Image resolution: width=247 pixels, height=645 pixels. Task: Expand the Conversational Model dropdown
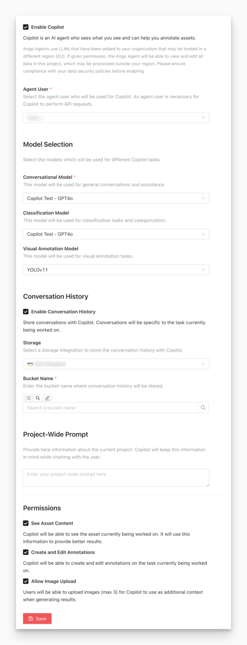click(x=116, y=198)
